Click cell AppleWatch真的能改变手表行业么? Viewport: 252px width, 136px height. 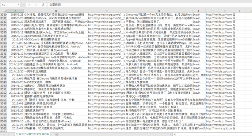coord(56,36)
